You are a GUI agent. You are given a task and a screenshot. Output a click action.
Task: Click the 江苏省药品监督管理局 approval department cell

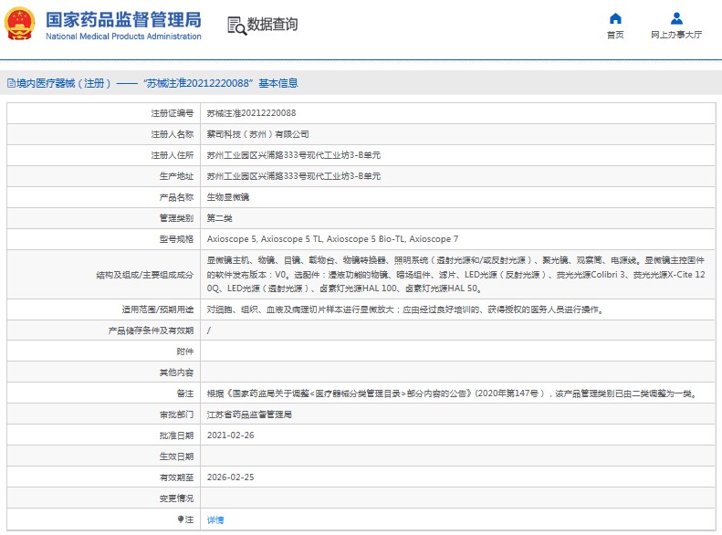tap(249, 414)
